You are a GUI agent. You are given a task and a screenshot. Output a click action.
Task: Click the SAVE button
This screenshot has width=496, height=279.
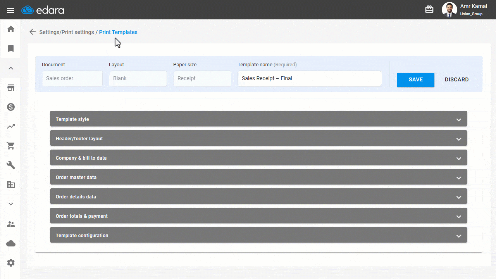(416, 80)
